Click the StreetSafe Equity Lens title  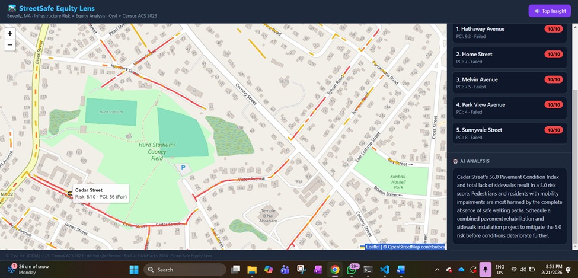tap(57, 8)
